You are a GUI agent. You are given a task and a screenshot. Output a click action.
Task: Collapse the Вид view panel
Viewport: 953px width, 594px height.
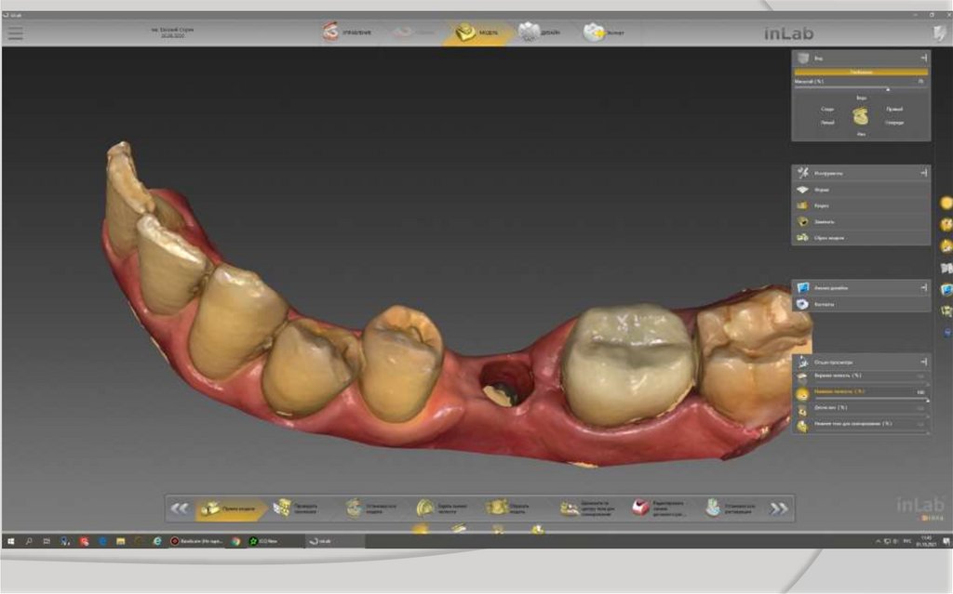pos(924,58)
